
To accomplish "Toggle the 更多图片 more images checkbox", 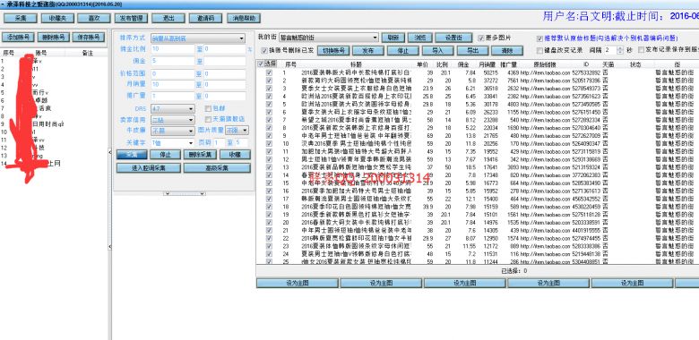I will 481,38.
